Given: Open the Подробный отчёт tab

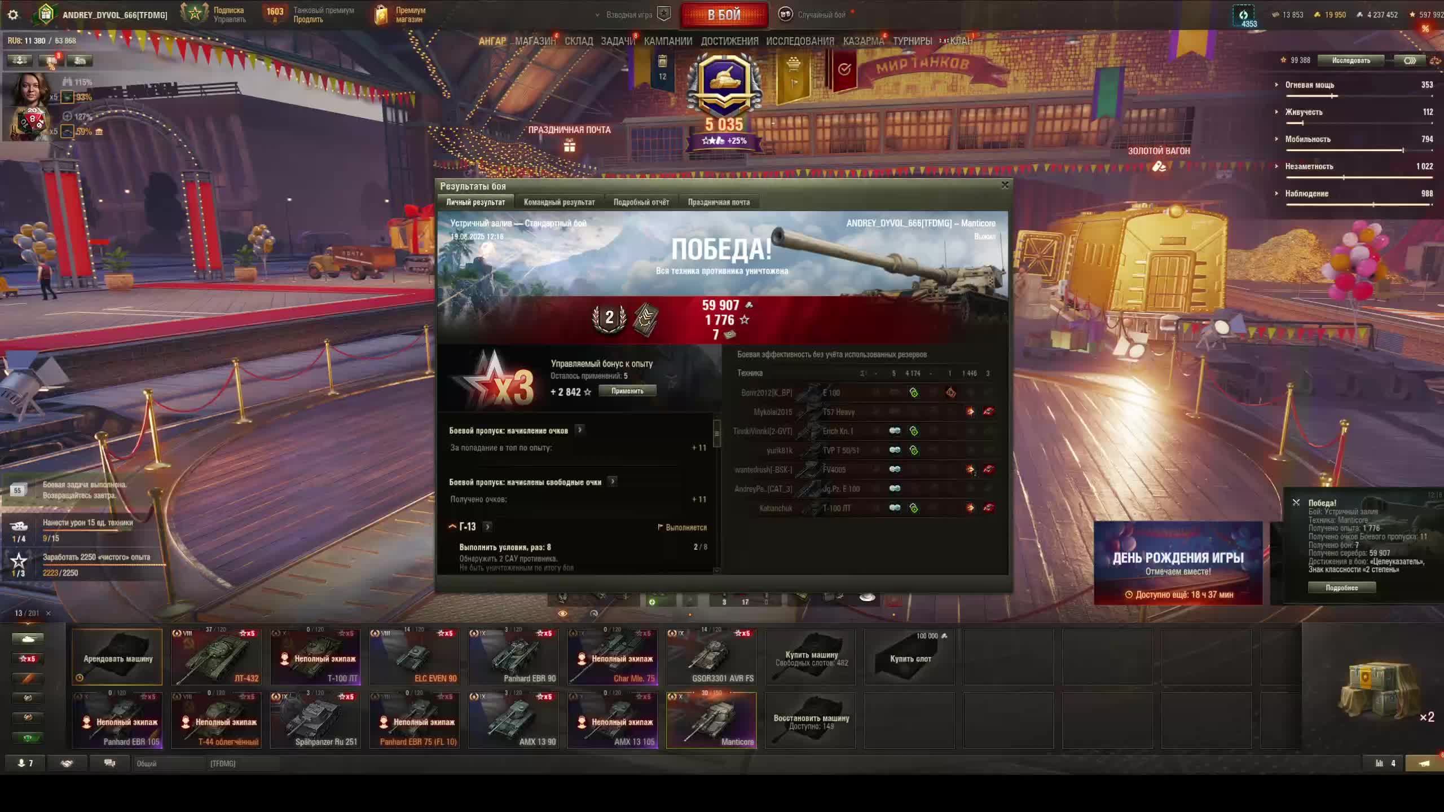Looking at the screenshot, I should pos(641,202).
